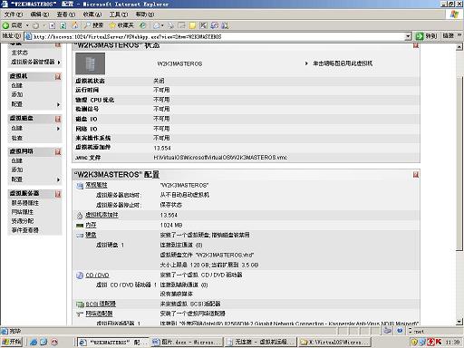Click the CD / DVD disc icon
Screen dimensions: 464x348
[x=80, y=275]
